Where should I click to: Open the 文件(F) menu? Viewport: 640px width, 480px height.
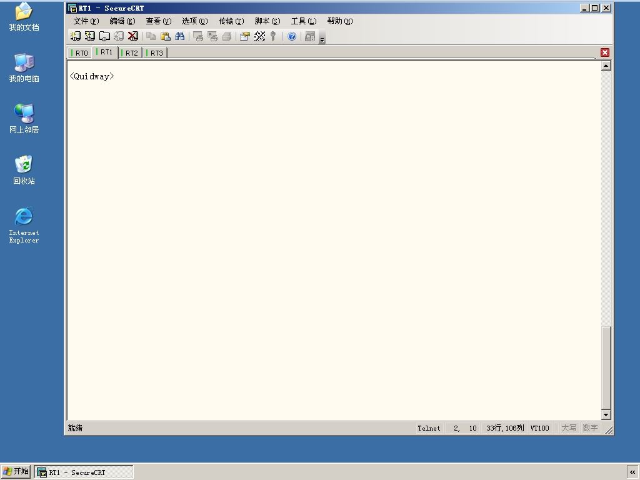coord(86,21)
